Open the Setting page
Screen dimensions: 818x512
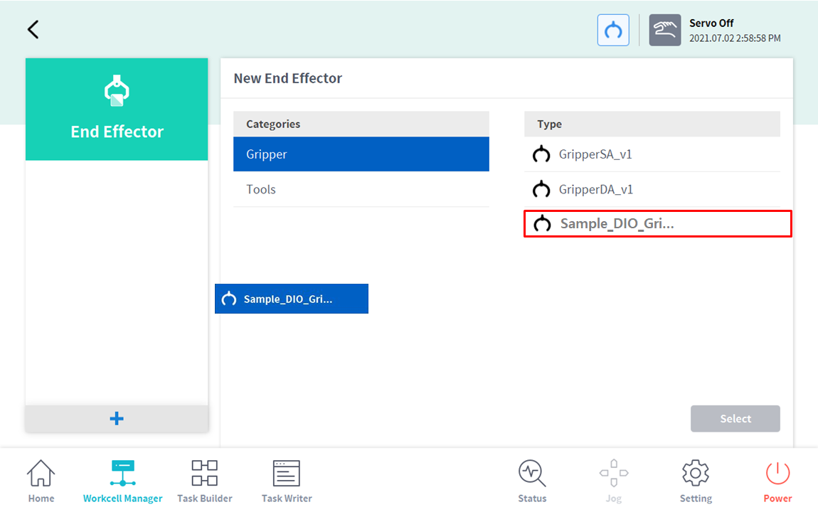click(695, 481)
